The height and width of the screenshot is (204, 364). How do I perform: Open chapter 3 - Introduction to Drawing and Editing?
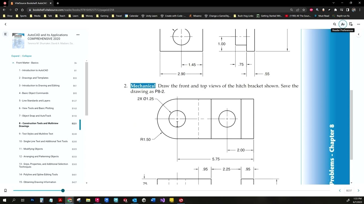pyautogui.click(x=39, y=86)
